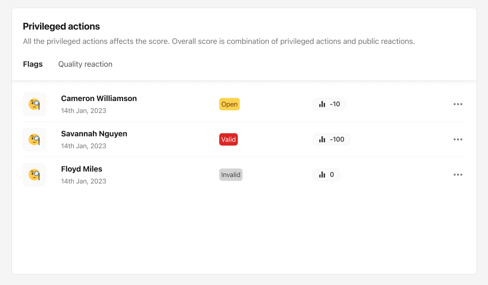Click Savannah Nguyen's monocle emoji avatar
This screenshot has height=285, width=488.
tap(34, 139)
